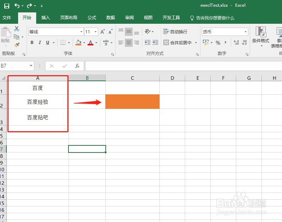Click the 合并后居中 merge button

click(177, 43)
